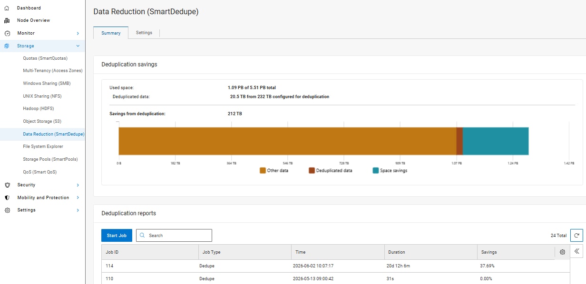Click the 24 Total count
Screen dimensions: 586x284
tap(558, 235)
